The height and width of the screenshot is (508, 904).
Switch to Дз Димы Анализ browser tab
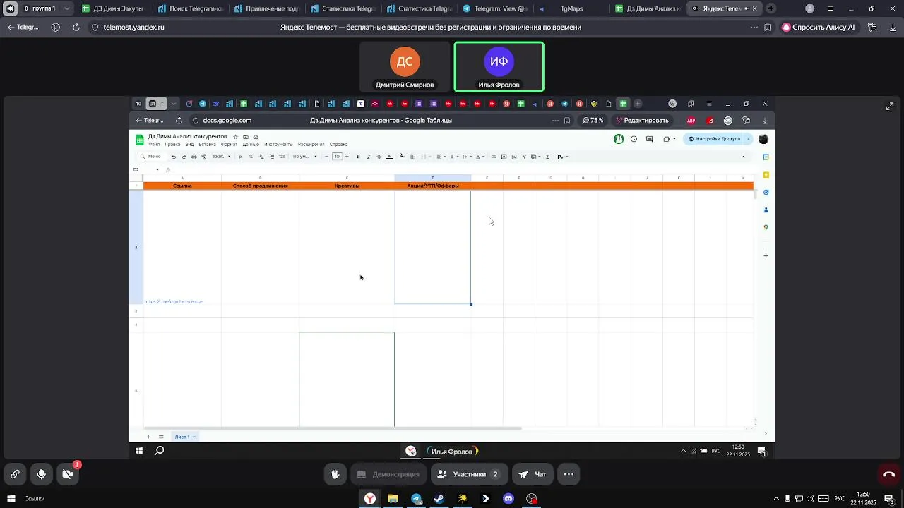[647, 8]
